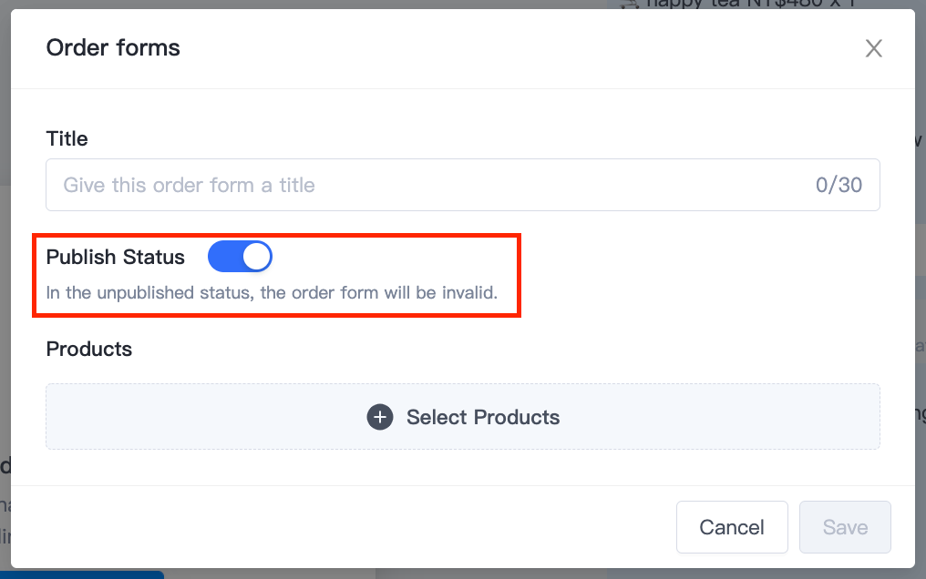Click the blue track of Publish Status toggle
Viewport: 926px width, 579px height.
pyautogui.click(x=224, y=257)
